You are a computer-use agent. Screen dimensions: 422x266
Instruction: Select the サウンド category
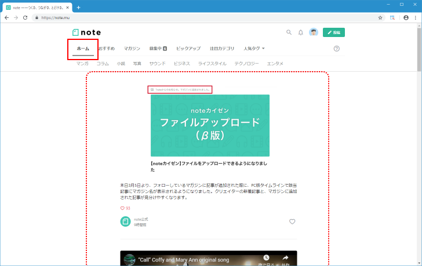158,64
